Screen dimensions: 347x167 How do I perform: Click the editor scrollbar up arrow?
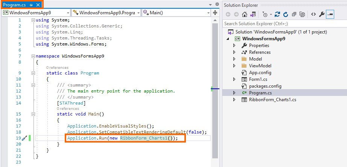point(215,20)
